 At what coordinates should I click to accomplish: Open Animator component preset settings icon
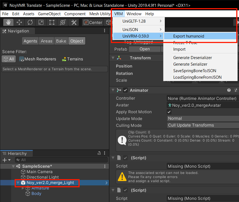[236, 90]
